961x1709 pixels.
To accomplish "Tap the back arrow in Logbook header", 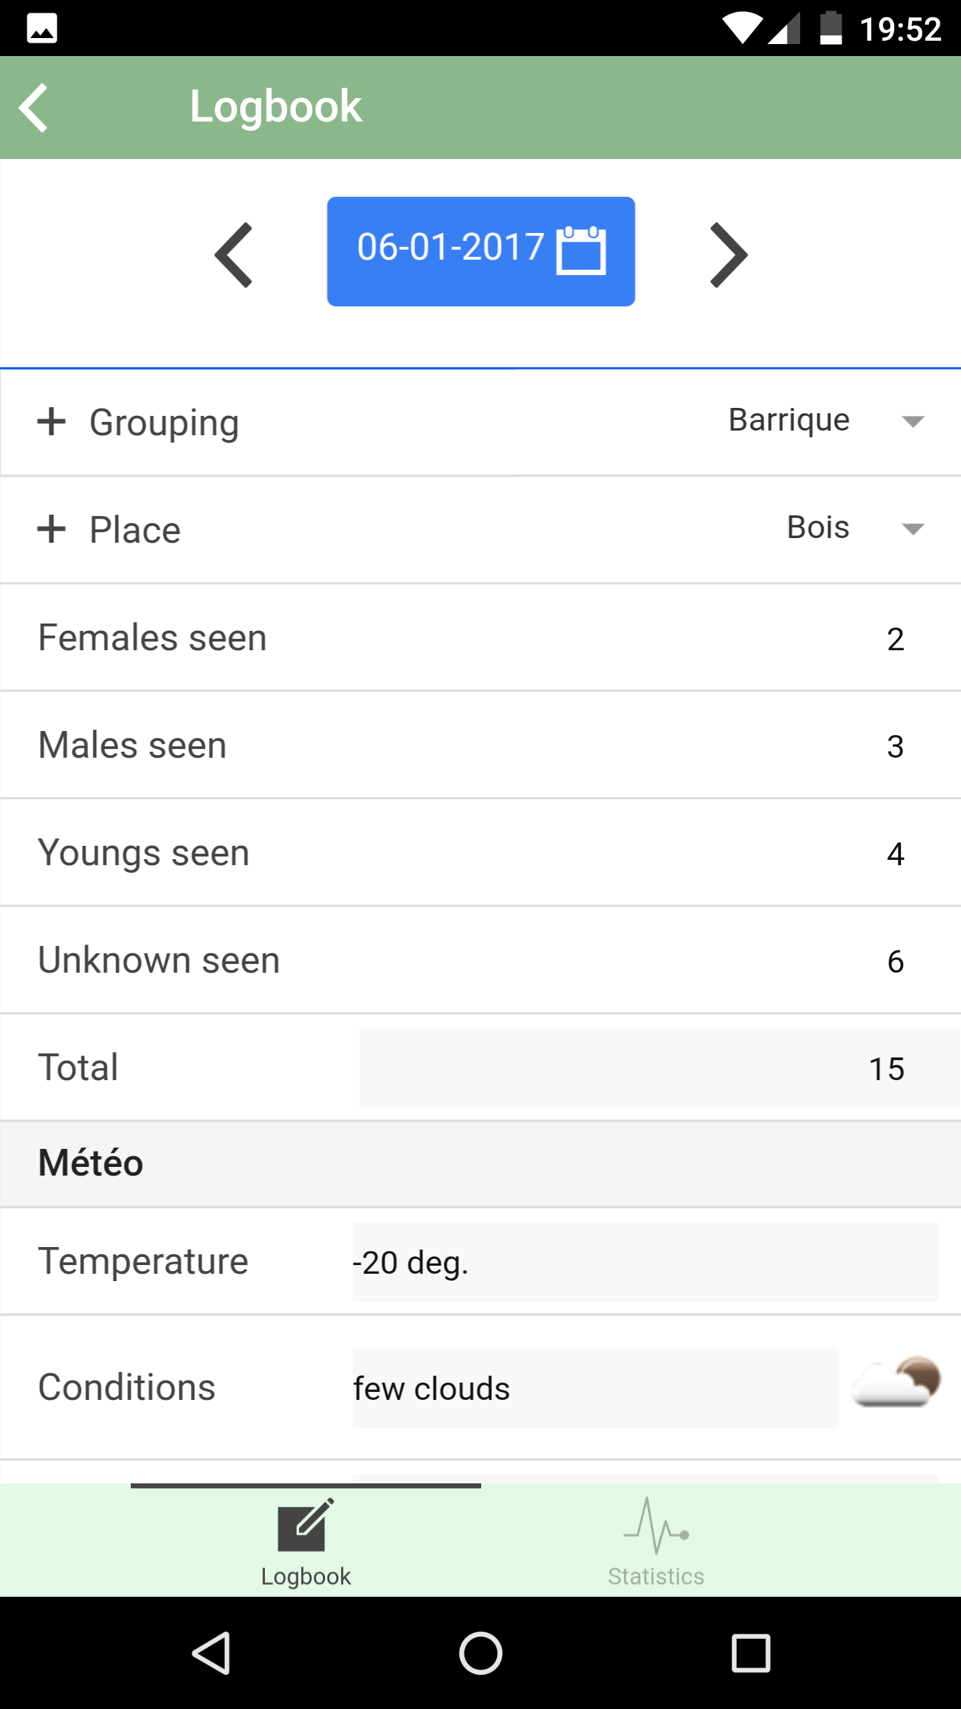I will pos(33,107).
